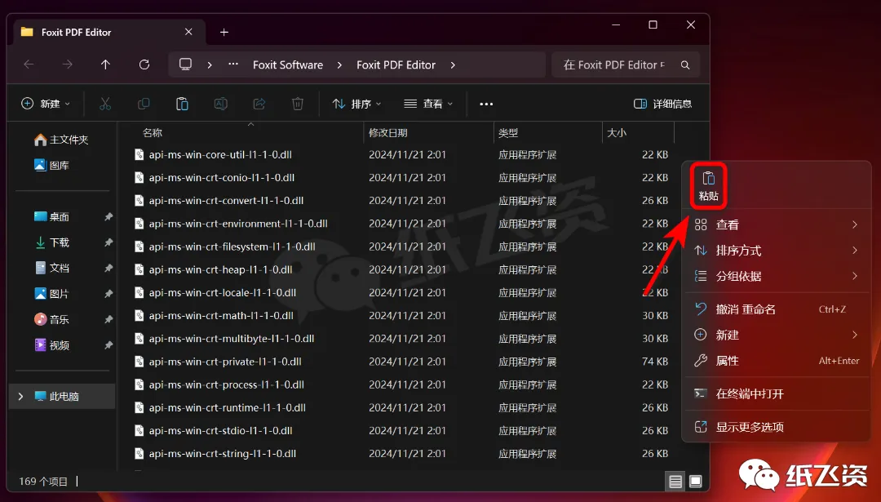Image resolution: width=881 pixels, height=502 pixels.
Task: Refresh the current folder view
Action: (144, 64)
